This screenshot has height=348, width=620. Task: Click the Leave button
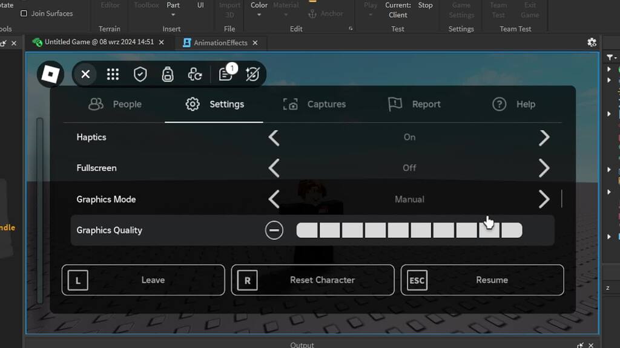pos(143,280)
